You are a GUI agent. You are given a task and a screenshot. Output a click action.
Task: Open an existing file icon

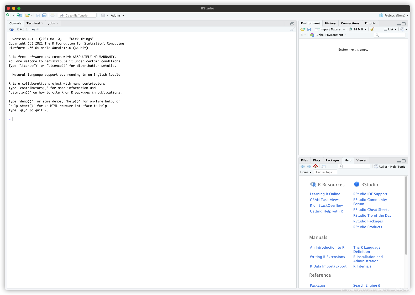pos(27,15)
